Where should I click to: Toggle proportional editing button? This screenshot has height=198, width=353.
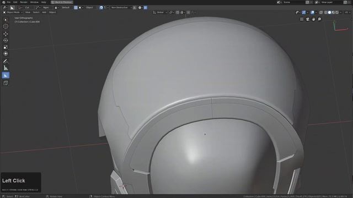click(x=188, y=12)
